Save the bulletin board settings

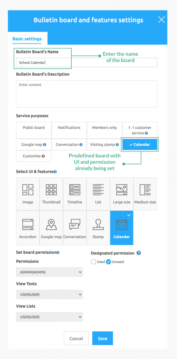click(102, 338)
